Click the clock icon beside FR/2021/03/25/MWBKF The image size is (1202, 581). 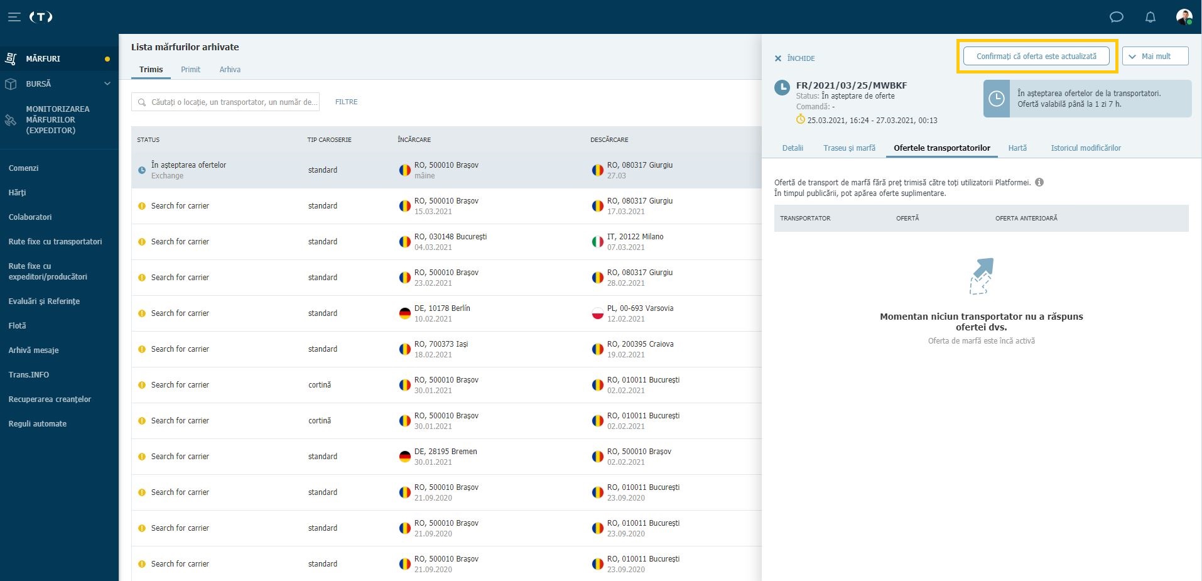(782, 88)
